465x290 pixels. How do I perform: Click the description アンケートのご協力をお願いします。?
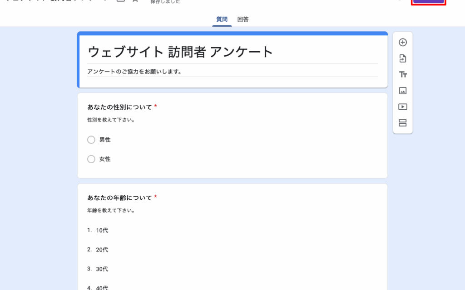[134, 72]
